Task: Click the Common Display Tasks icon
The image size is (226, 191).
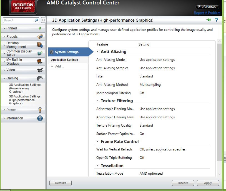Action: [x=40, y=53]
